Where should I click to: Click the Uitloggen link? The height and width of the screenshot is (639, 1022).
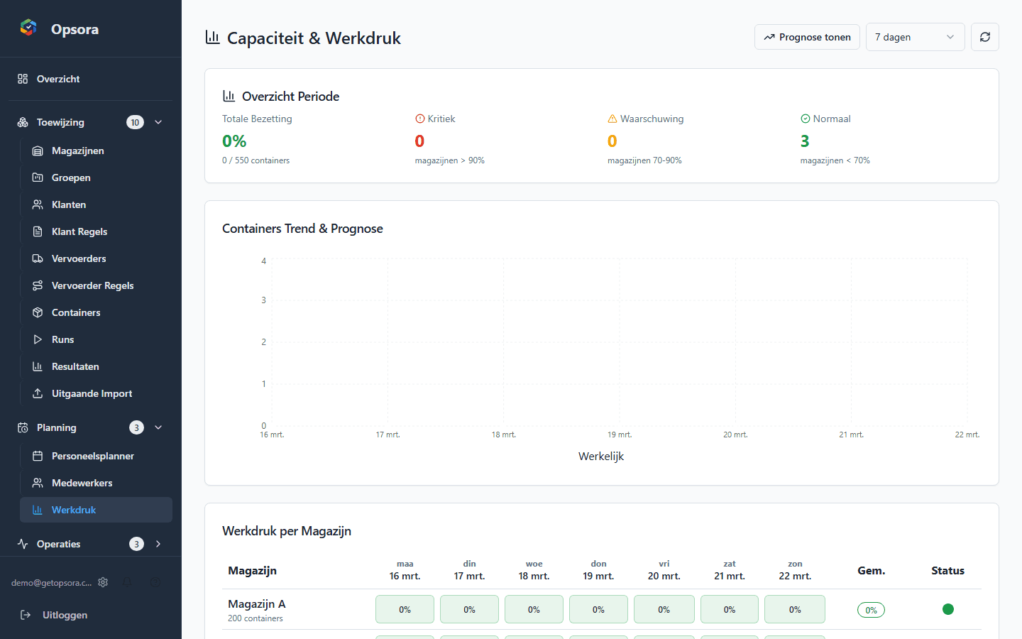tap(66, 615)
